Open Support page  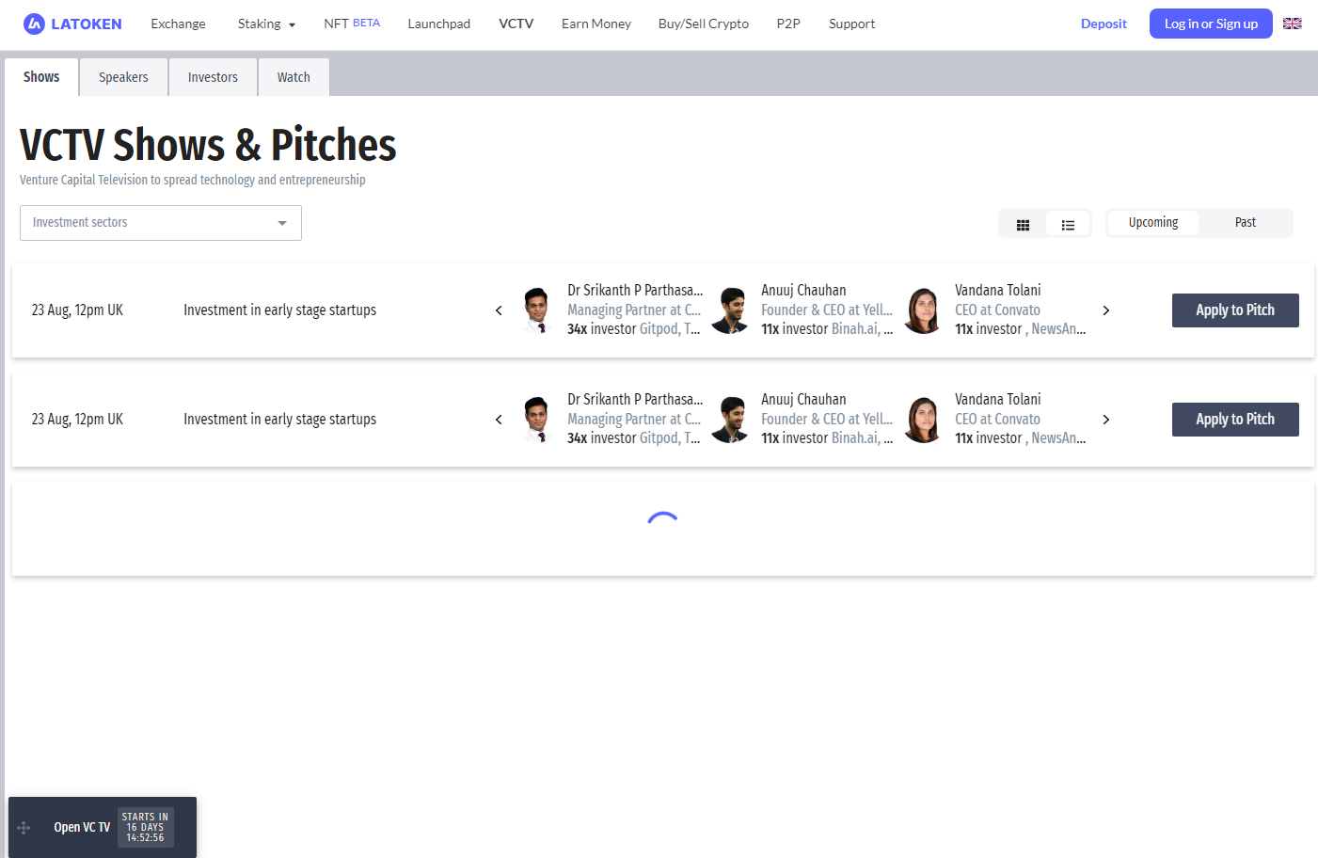coord(852,24)
